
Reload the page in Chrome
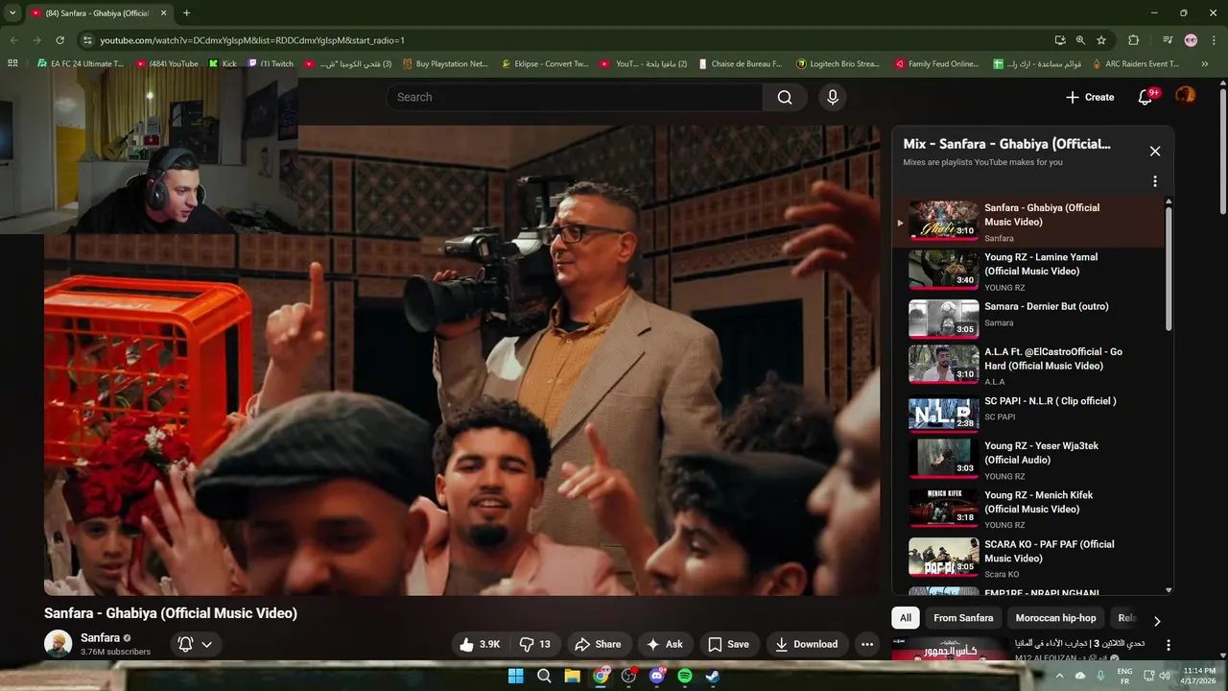coord(59,40)
